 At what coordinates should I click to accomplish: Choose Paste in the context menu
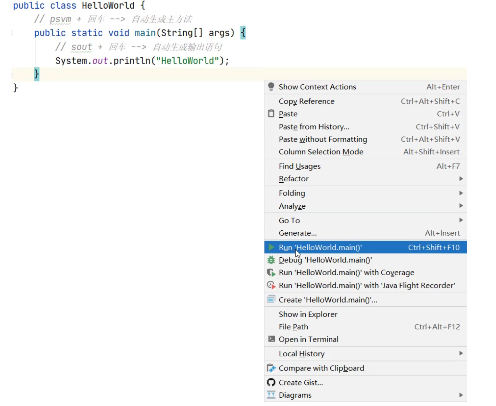click(365, 114)
